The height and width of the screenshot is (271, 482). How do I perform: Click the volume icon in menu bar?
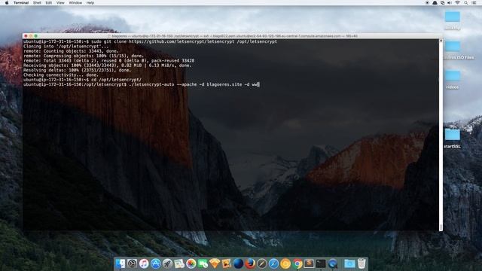coord(450,3)
